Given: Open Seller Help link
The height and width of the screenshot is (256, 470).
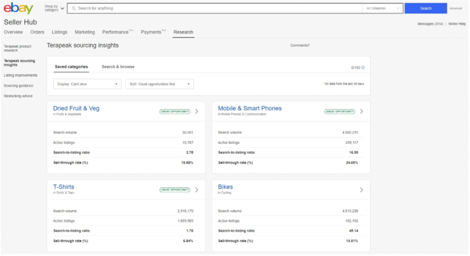Looking at the screenshot, I should click(457, 24).
